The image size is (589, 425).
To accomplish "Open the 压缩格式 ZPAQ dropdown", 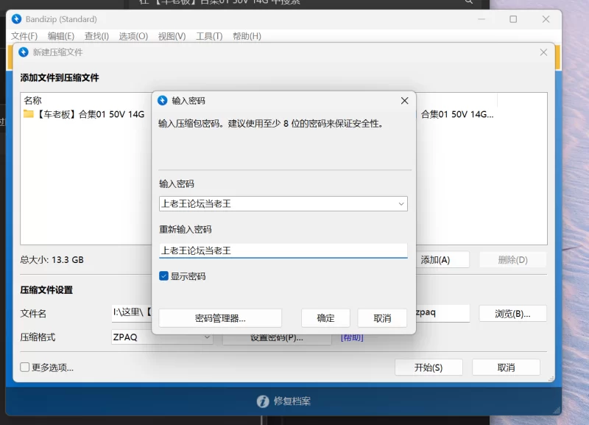I will [207, 337].
